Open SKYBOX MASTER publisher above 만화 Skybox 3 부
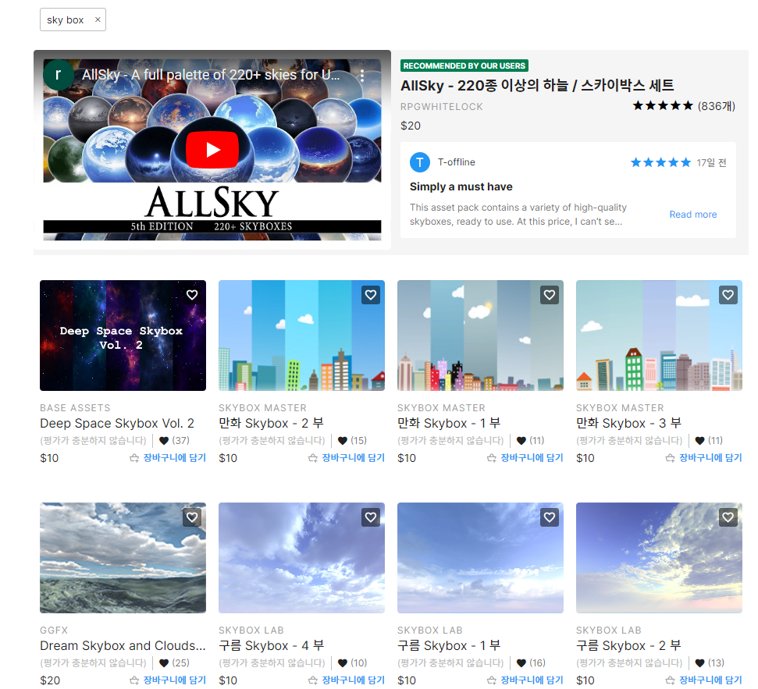Image resolution: width=758 pixels, height=689 pixels. click(x=620, y=408)
